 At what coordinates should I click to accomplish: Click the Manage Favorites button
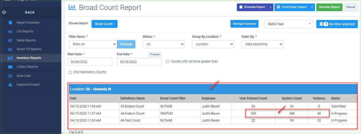[244, 24]
